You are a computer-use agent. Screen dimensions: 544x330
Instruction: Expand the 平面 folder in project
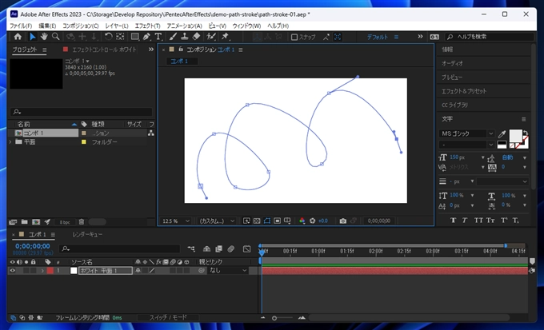tap(10, 141)
